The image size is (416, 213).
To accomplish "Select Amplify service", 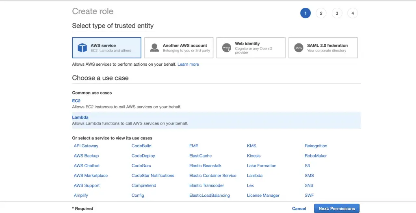I will [81, 196].
